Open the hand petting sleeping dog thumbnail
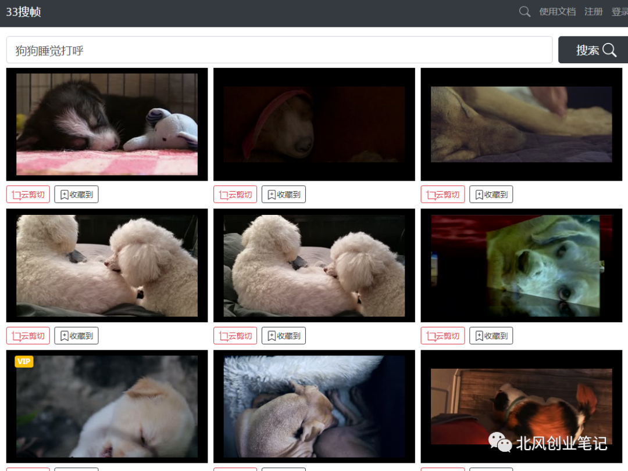This screenshot has width=628, height=471. tap(522, 124)
